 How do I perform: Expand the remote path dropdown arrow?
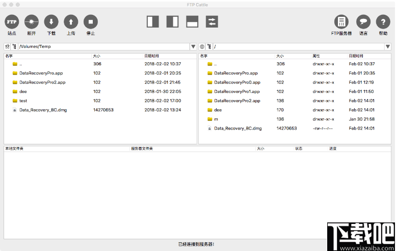(x=388, y=46)
